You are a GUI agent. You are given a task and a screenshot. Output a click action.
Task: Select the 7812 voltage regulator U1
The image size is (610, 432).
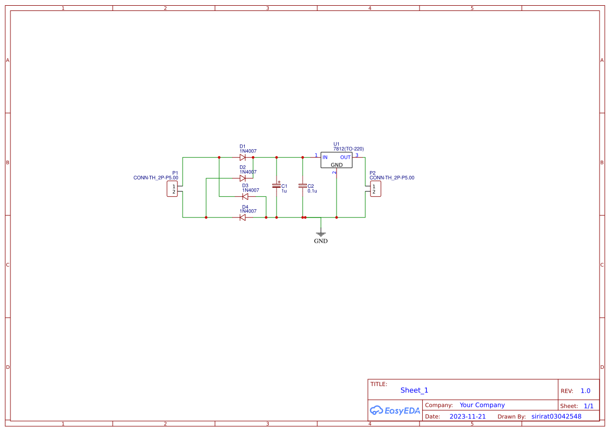click(336, 161)
